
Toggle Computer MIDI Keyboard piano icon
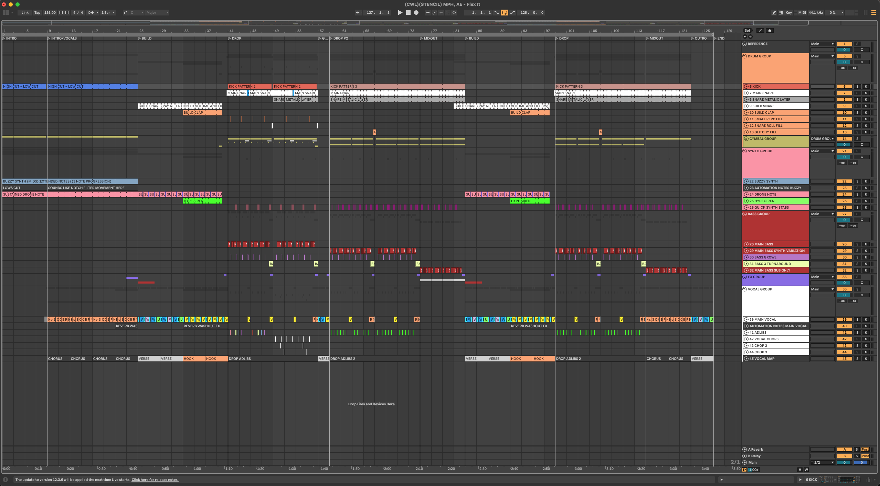pos(781,13)
